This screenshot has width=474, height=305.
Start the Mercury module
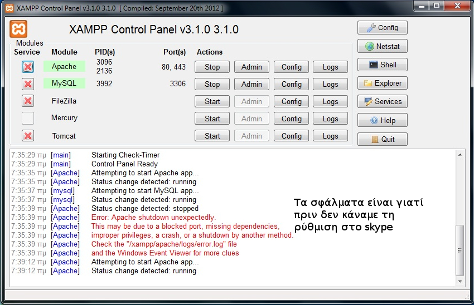click(212, 119)
